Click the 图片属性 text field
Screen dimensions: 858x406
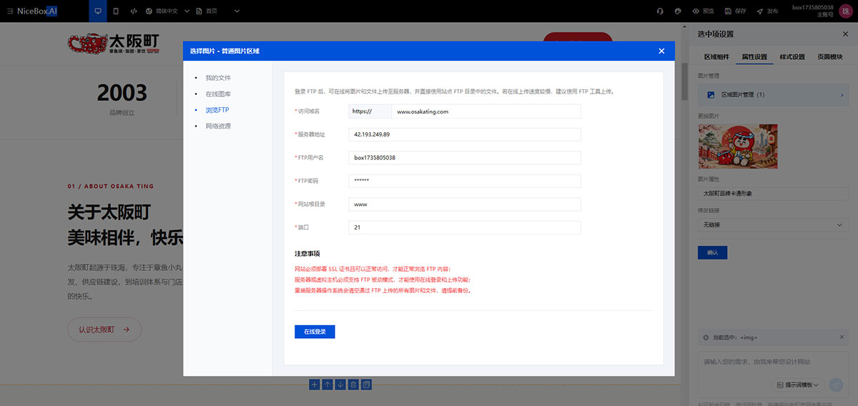(x=774, y=193)
